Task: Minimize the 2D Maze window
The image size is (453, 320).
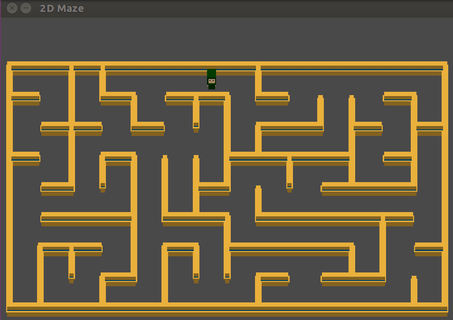Action: (26, 8)
